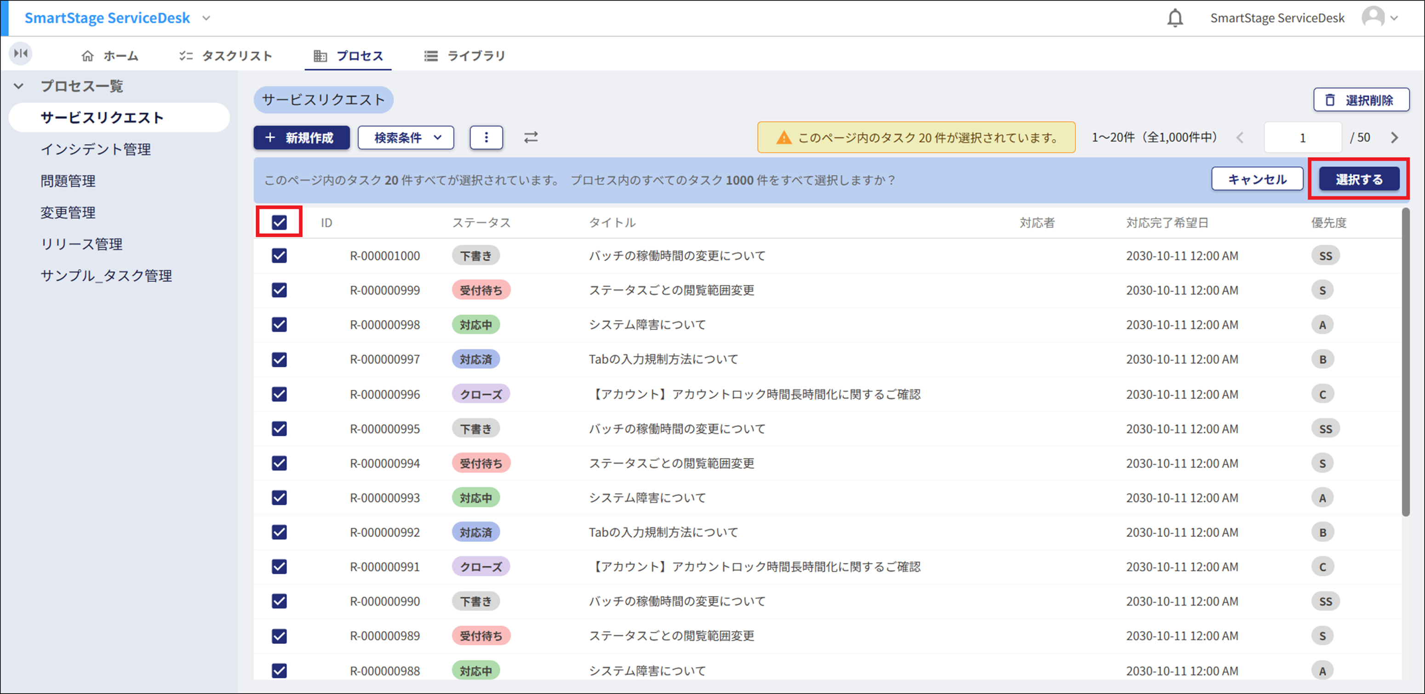The image size is (1425, 694).
Task: Click the キャンセル button
Action: pos(1257,179)
